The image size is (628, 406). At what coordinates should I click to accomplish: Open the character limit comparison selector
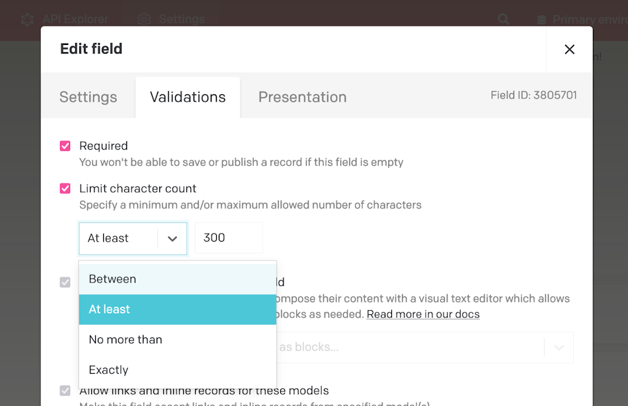pyautogui.click(x=132, y=238)
